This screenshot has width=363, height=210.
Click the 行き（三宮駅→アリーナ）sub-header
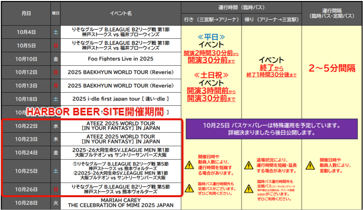coord(211,20)
